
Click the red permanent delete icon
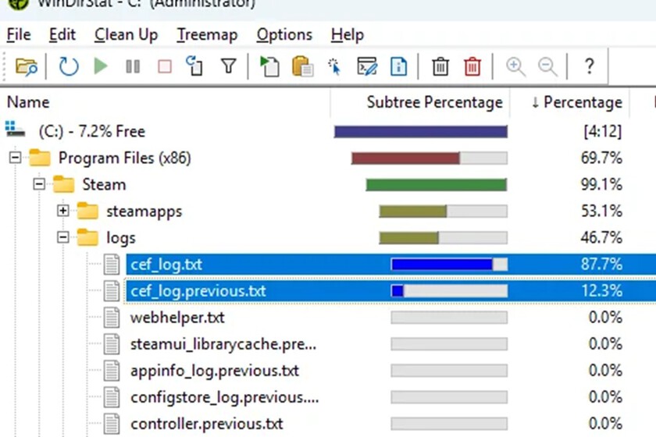(x=472, y=66)
